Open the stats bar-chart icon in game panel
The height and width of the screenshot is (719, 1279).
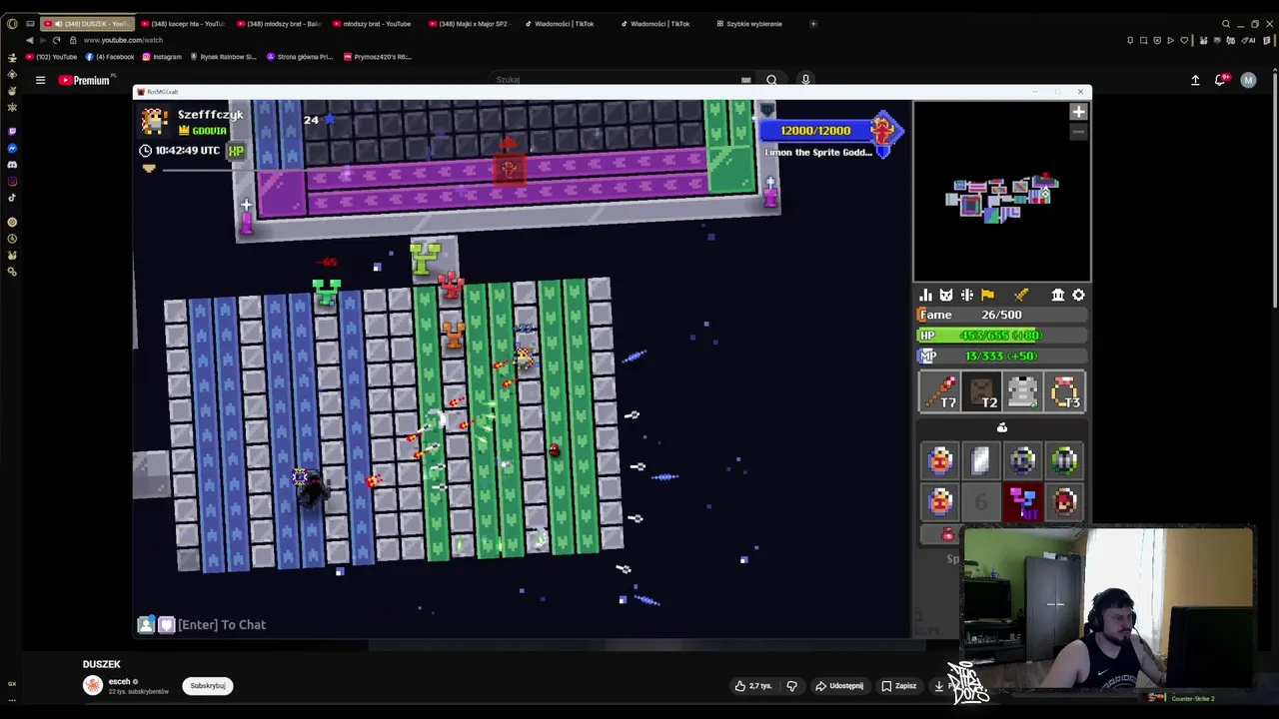pos(925,295)
